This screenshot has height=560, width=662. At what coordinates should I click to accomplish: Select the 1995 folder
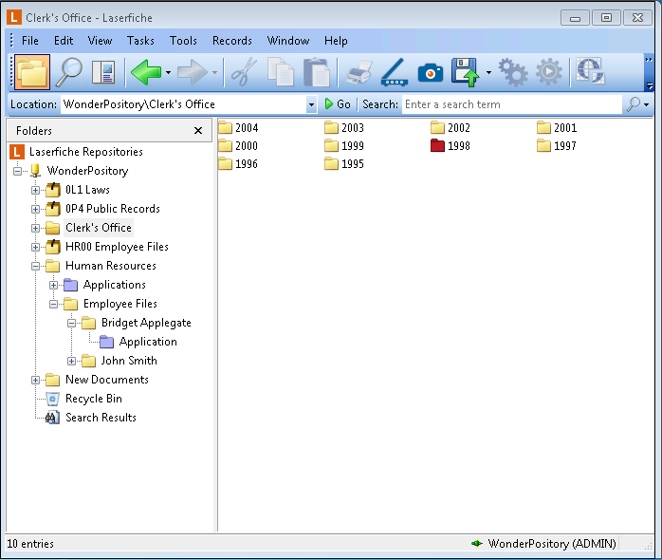point(344,164)
